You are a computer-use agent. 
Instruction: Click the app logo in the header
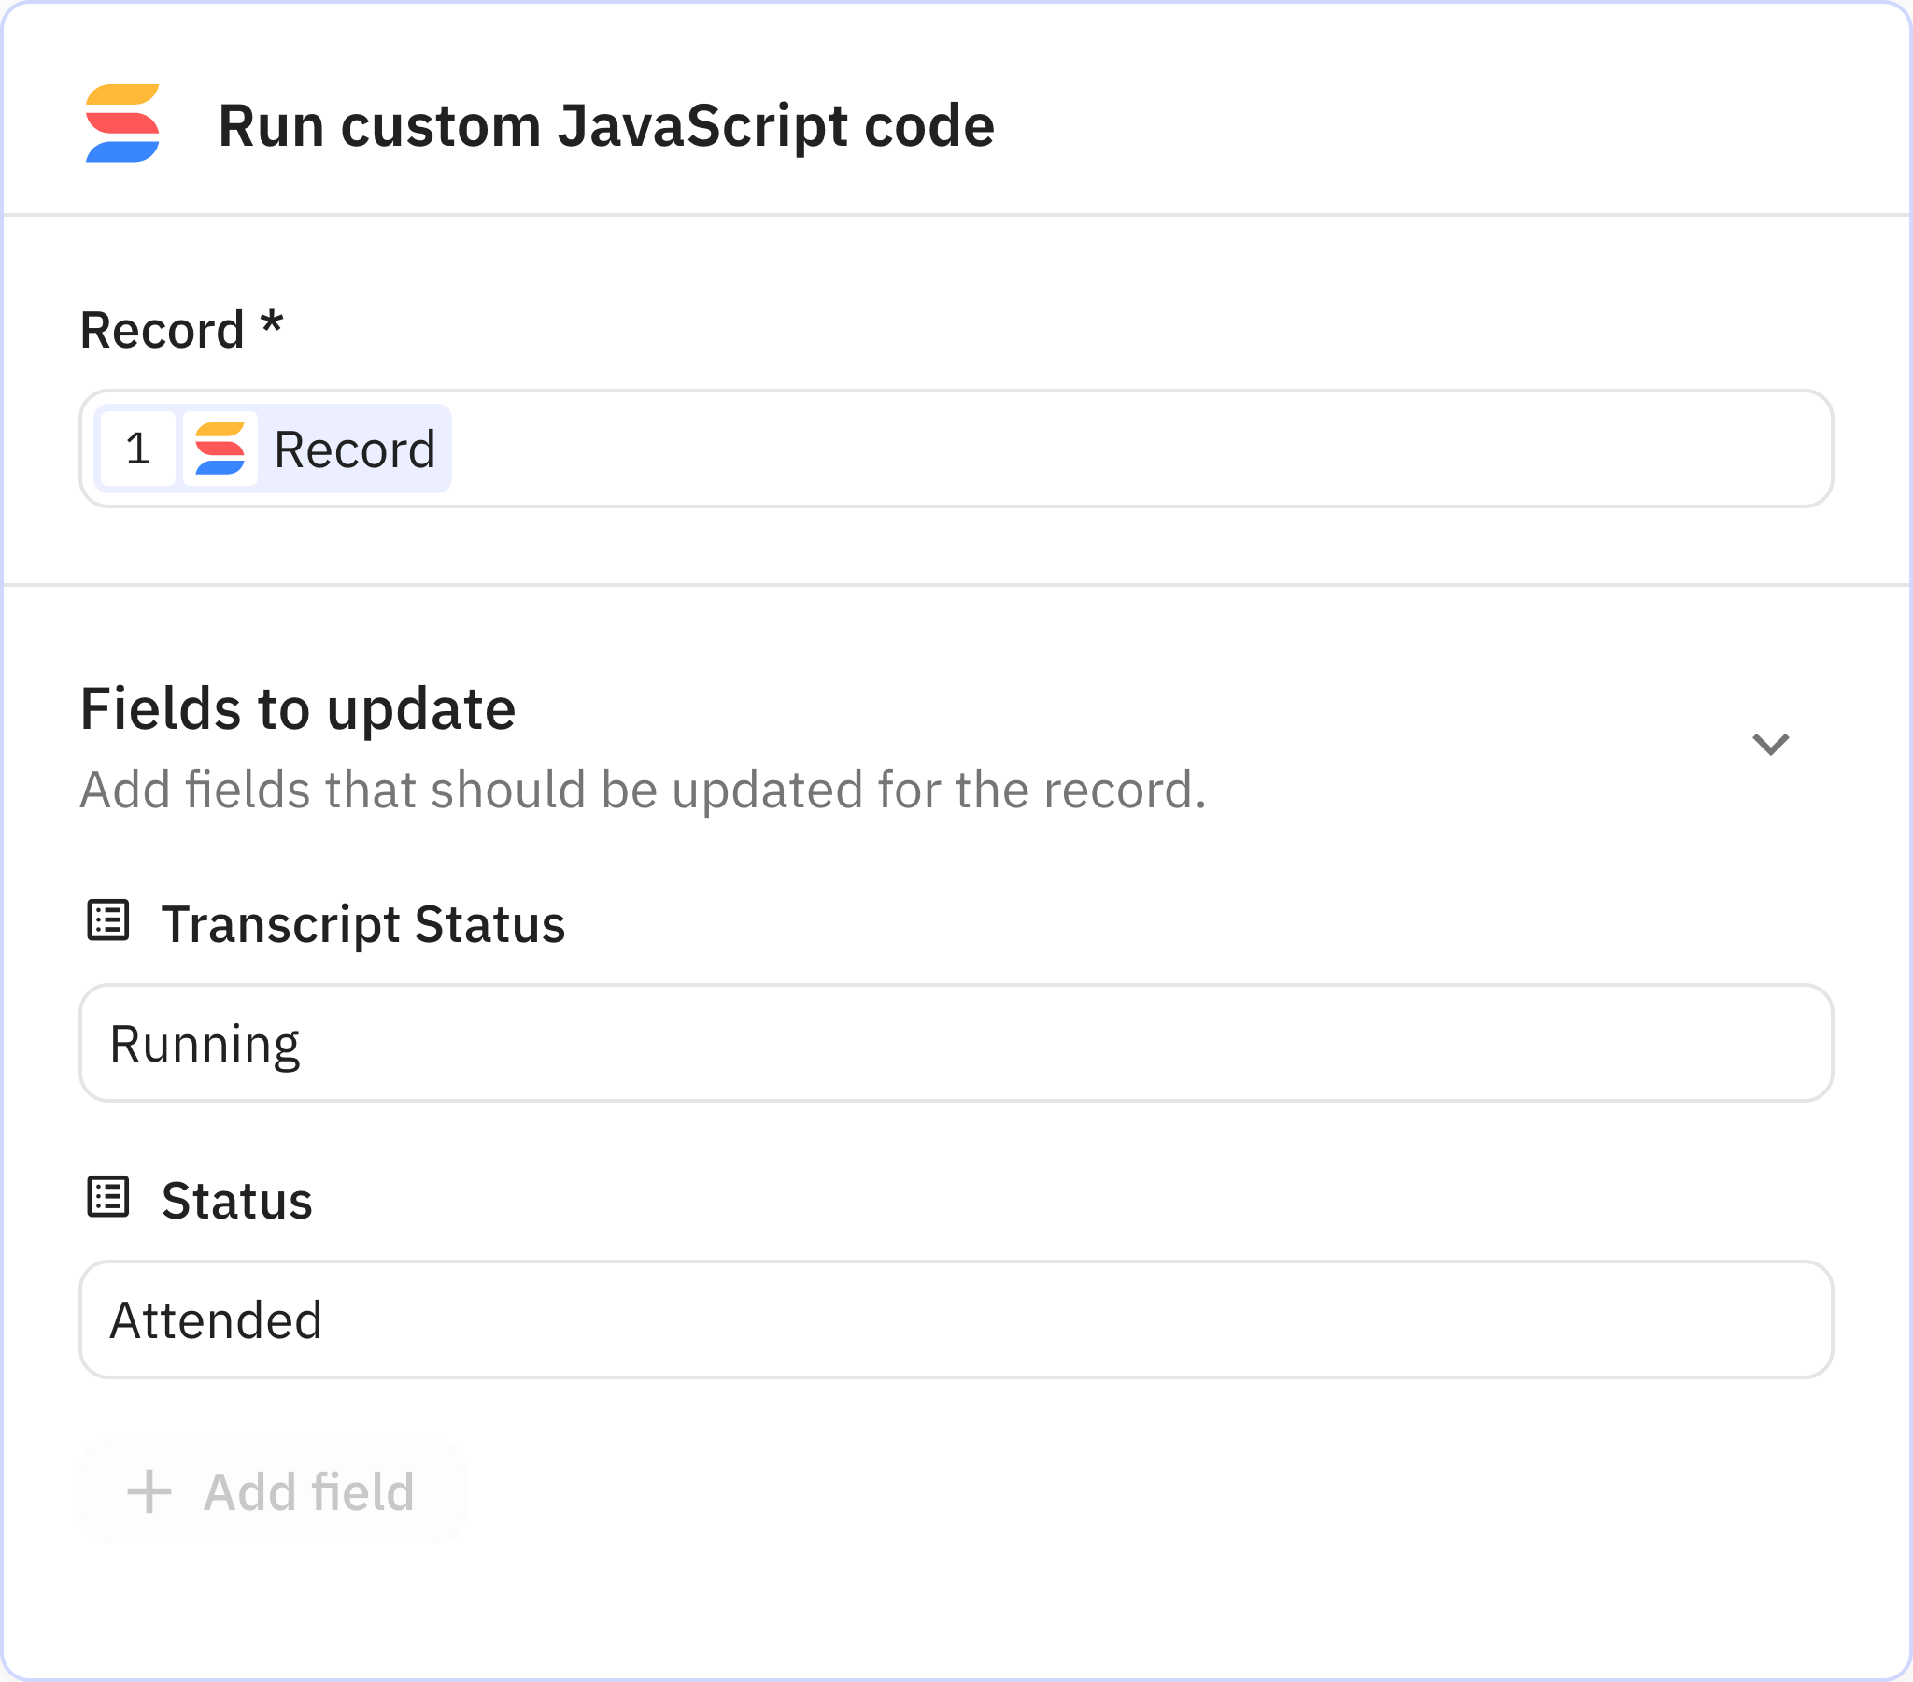click(122, 123)
